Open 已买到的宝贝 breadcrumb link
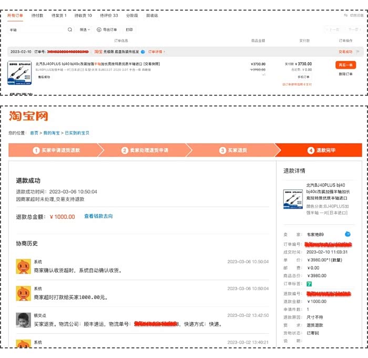 (77, 133)
